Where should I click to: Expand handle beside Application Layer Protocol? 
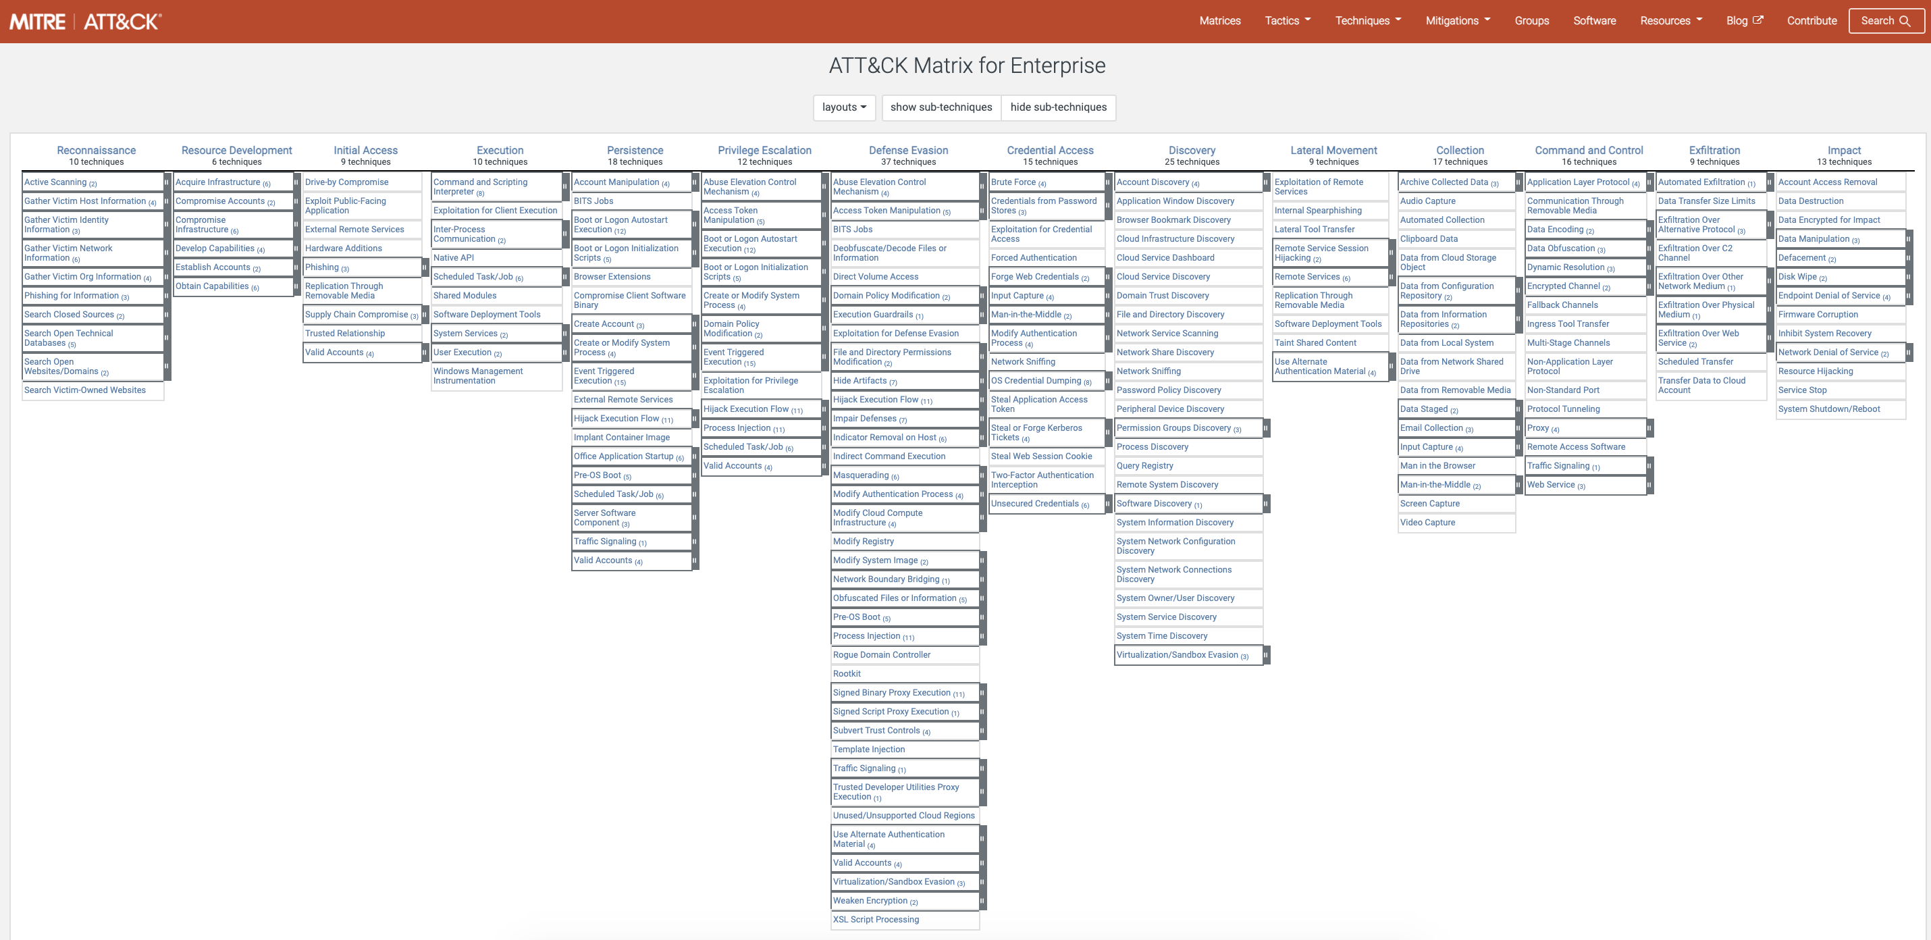click(x=1650, y=182)
